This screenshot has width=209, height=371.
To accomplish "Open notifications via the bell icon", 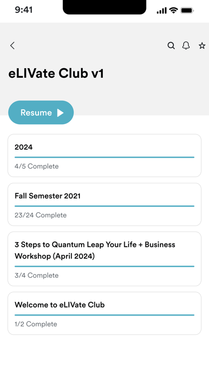I will tap(186, 45).
